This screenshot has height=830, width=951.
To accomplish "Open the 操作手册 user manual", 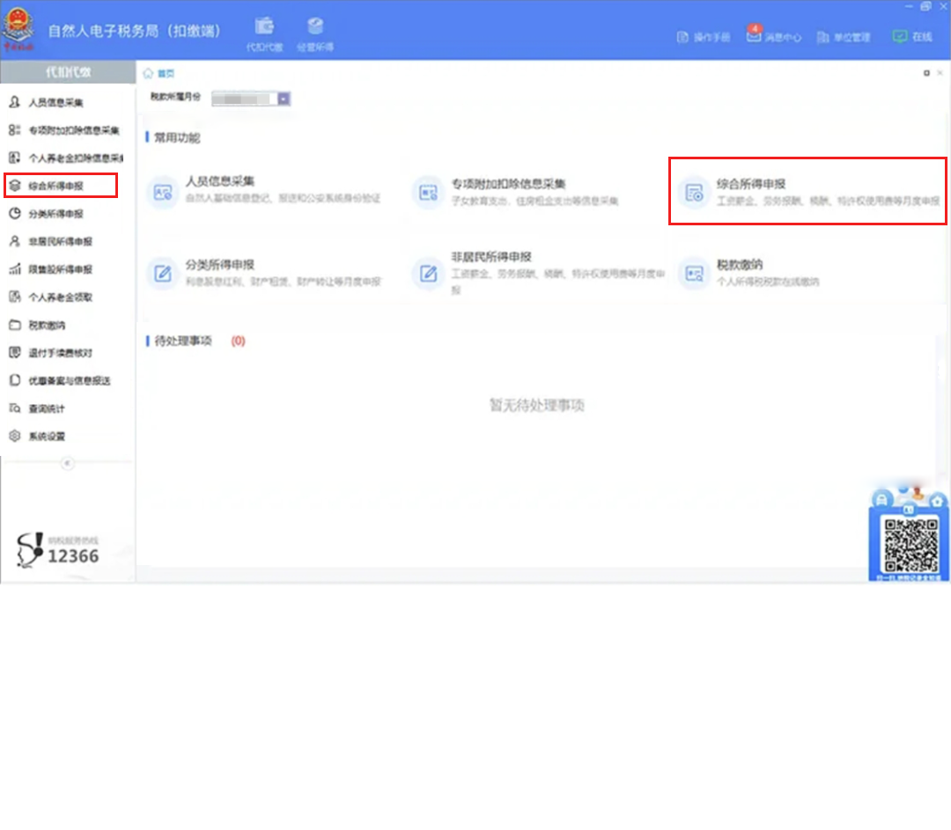I will pyautogui.click(x=703, y=37).
